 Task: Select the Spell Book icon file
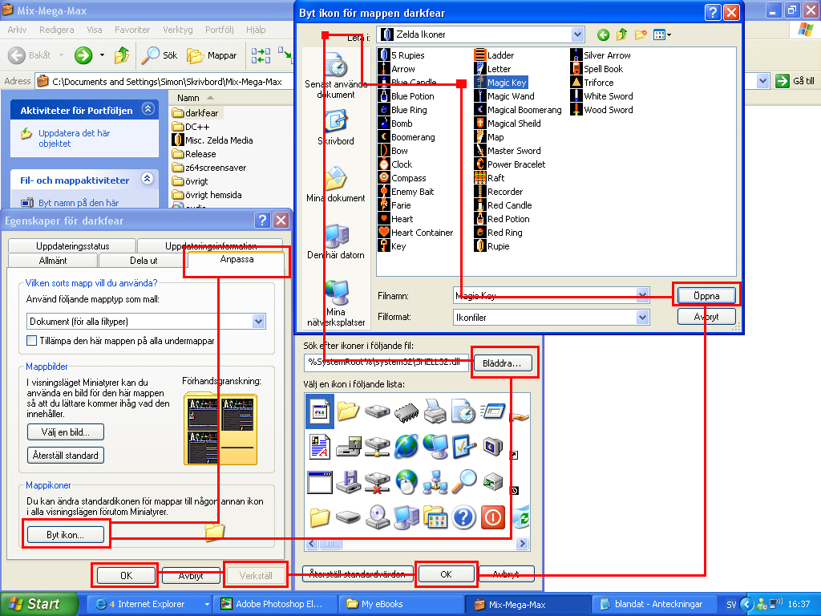click(597, 69)
